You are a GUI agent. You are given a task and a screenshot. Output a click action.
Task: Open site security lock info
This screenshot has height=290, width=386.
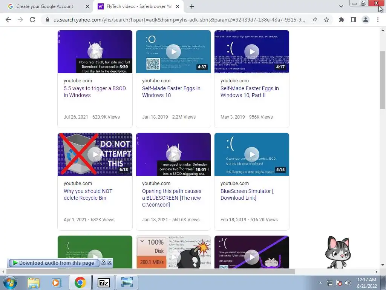pos(47,20)
